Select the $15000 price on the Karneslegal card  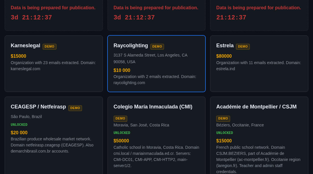[18, 56]
